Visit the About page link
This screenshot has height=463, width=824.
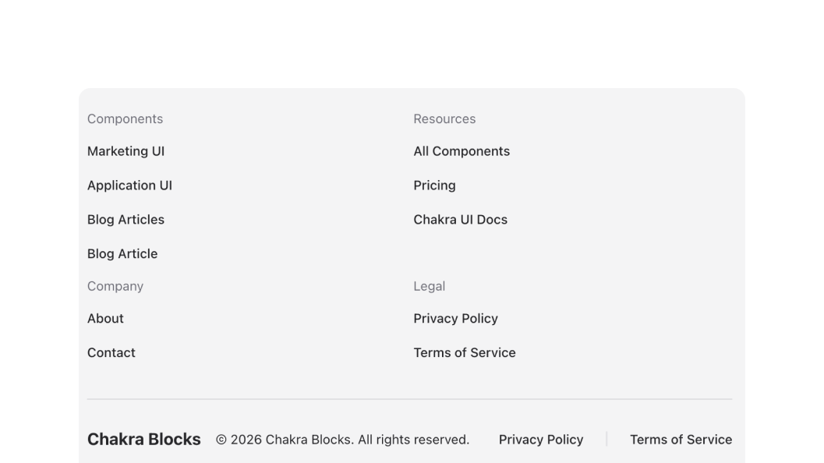[105, 319]
